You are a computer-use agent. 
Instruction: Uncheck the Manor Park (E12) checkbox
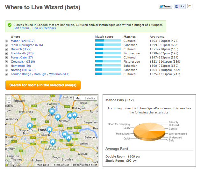(6, 41)
